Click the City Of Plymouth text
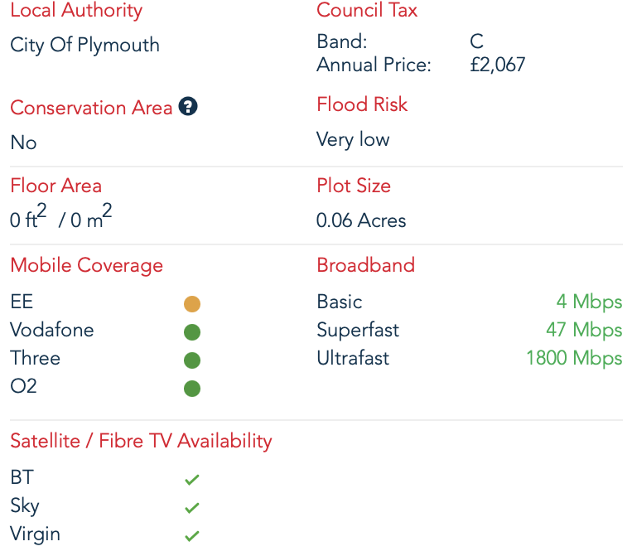632x556 pixels. tap(84, 45)
